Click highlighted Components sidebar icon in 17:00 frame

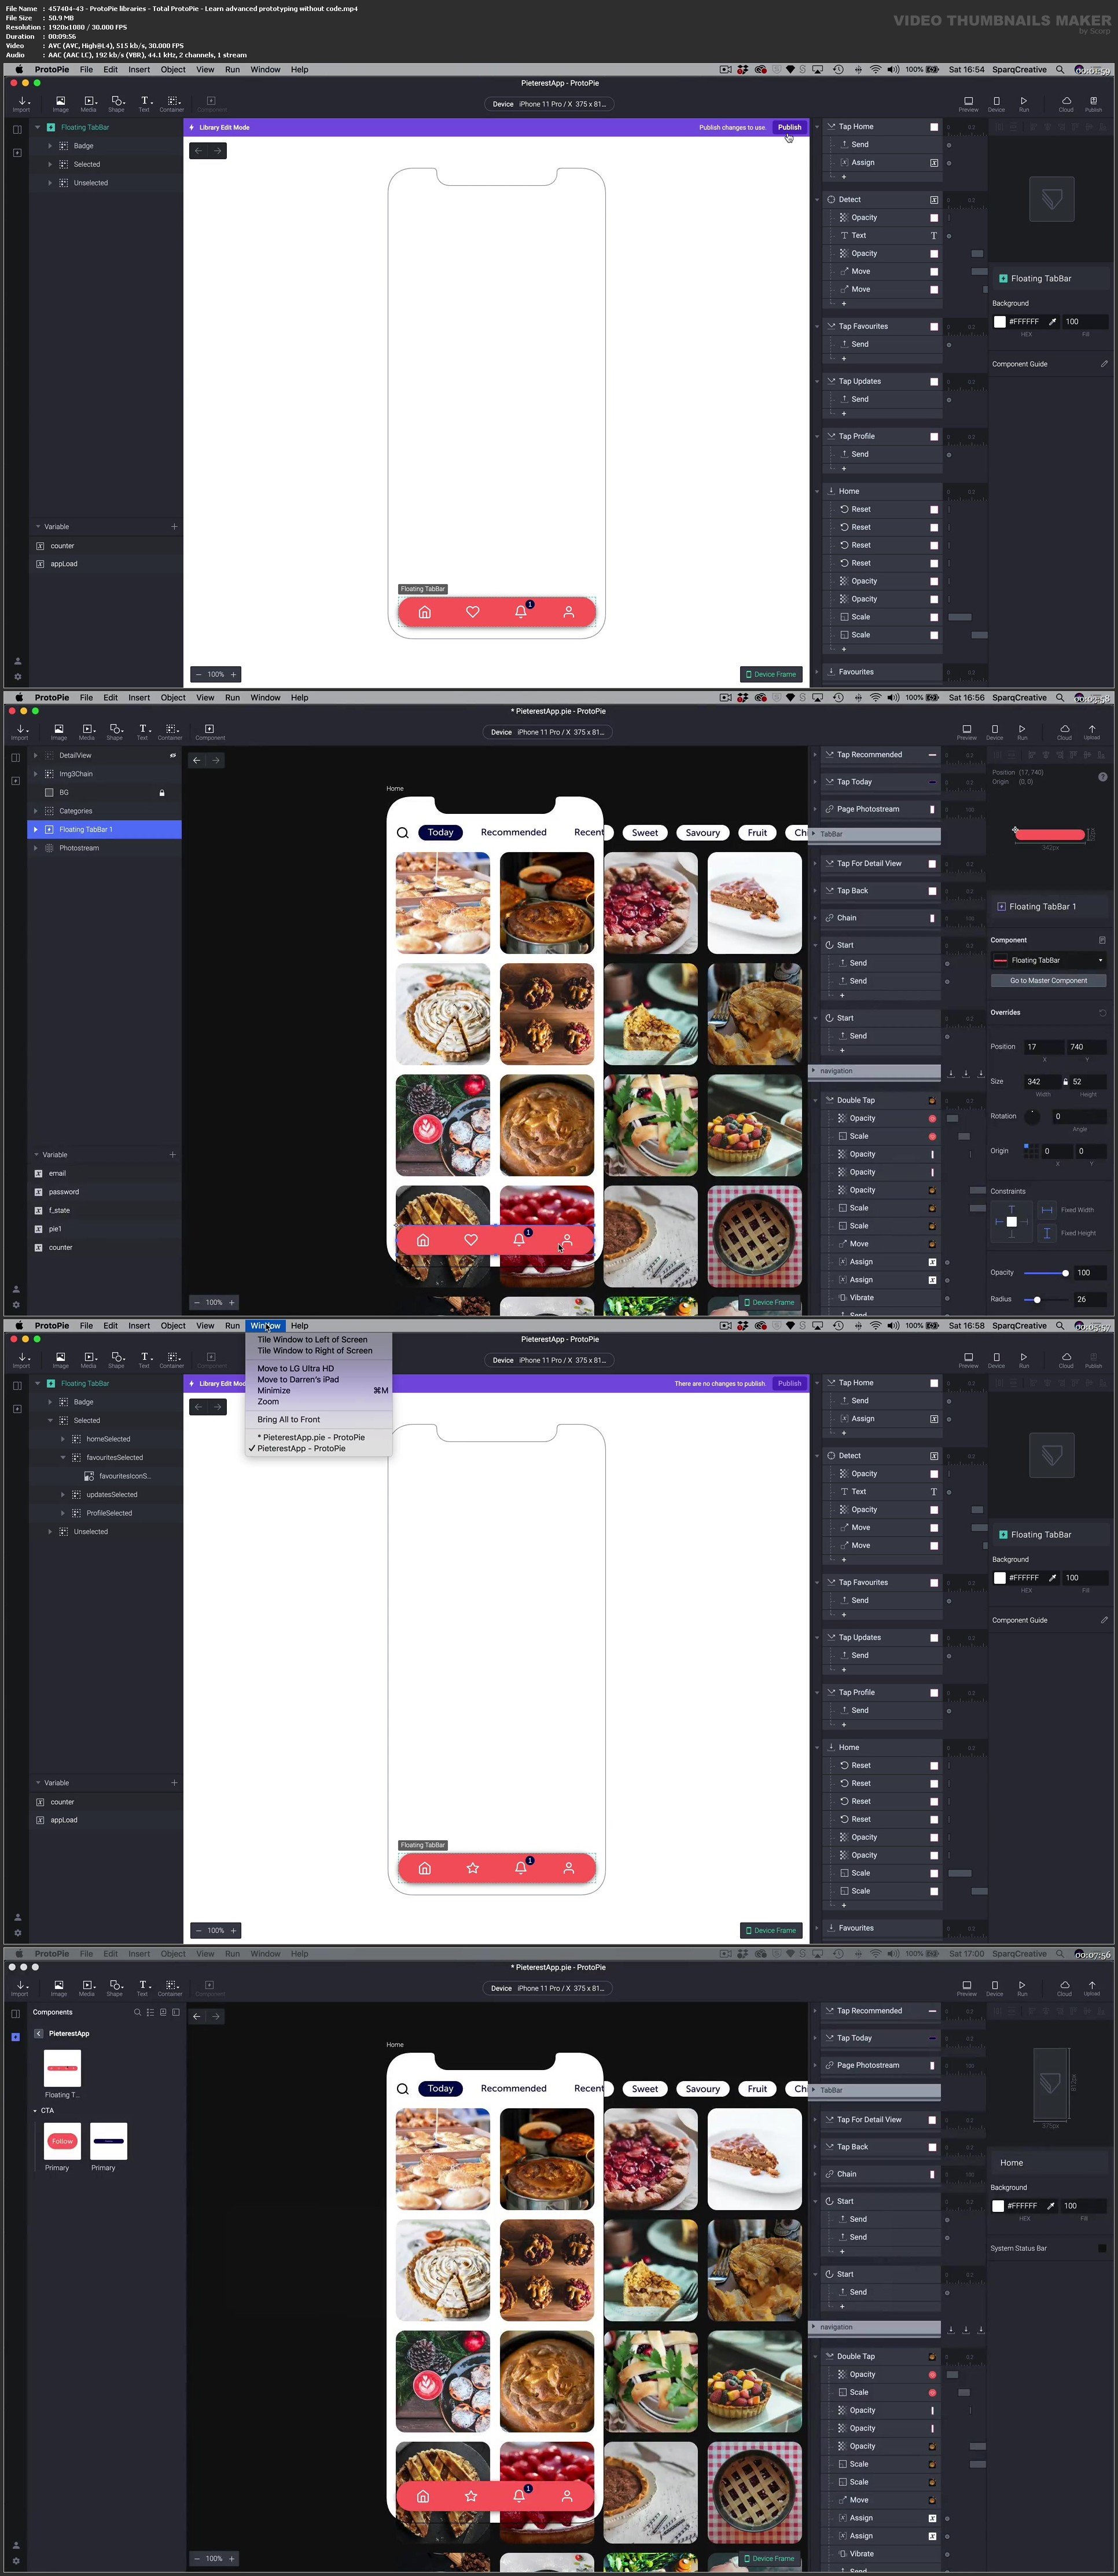[16, 2037]
